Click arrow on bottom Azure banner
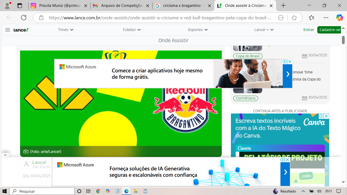The height and width of the screenshot is (195, 347). coord(285,172)
